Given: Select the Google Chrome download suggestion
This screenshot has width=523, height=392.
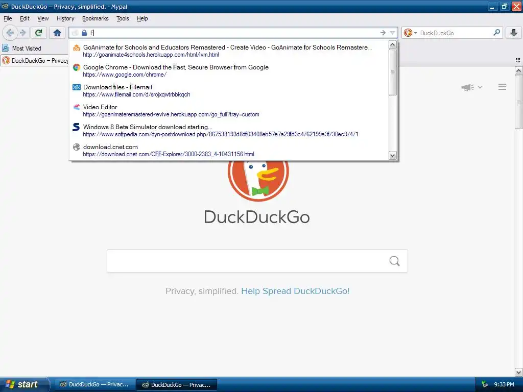Looking at the screenshot, I should coord(229,70).
